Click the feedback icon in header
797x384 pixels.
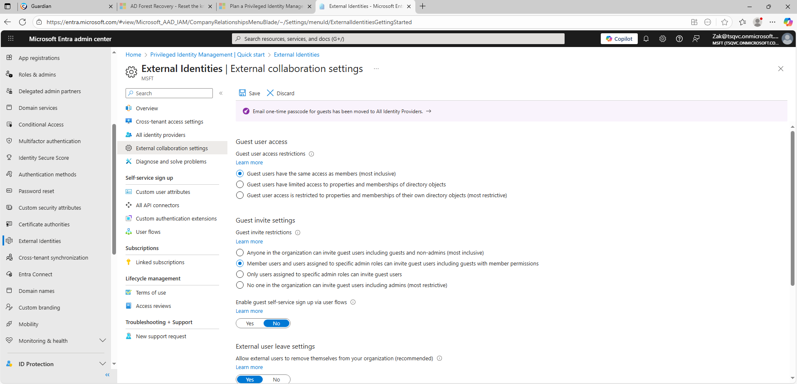coord(696,39)
